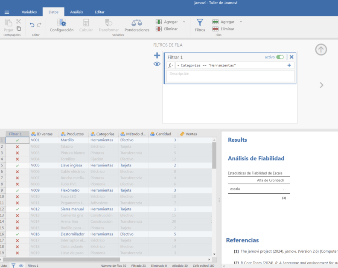Undo the last edit

(32, 25)
